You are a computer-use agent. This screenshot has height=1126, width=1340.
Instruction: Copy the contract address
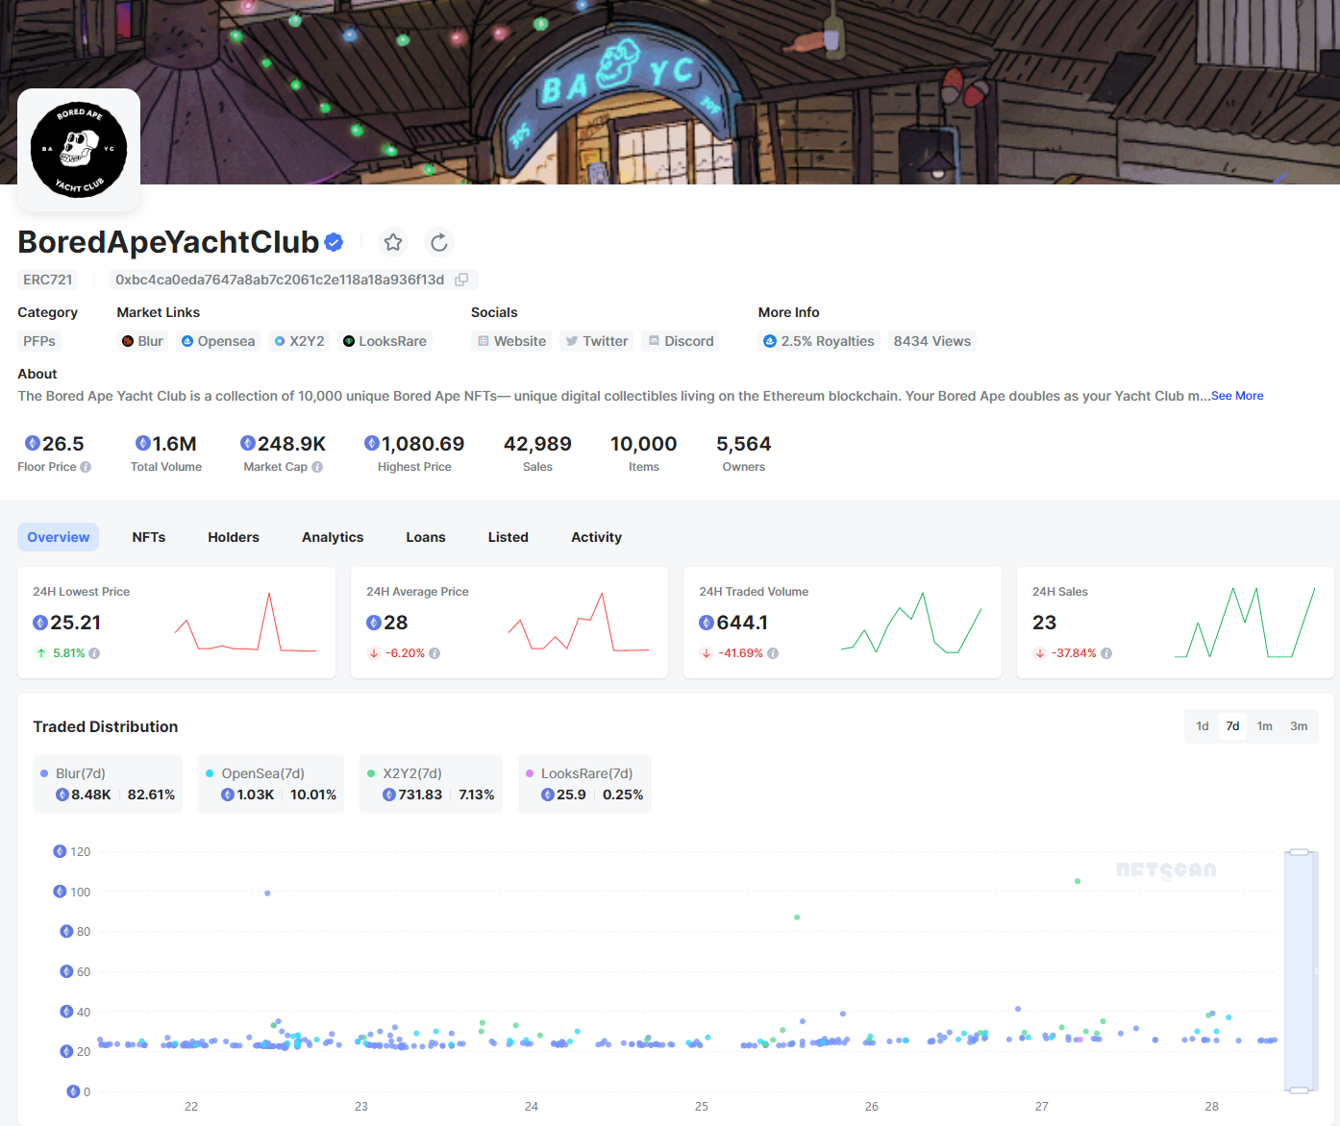(461, 280)
